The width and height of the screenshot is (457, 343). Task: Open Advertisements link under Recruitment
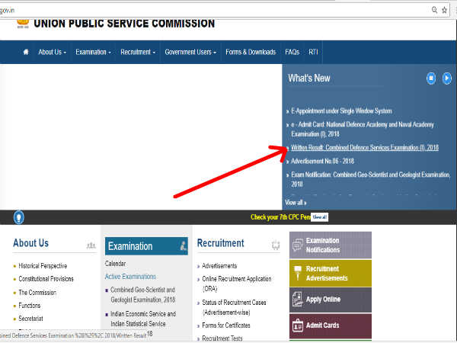pyautogui.click(x=219, y=266)
